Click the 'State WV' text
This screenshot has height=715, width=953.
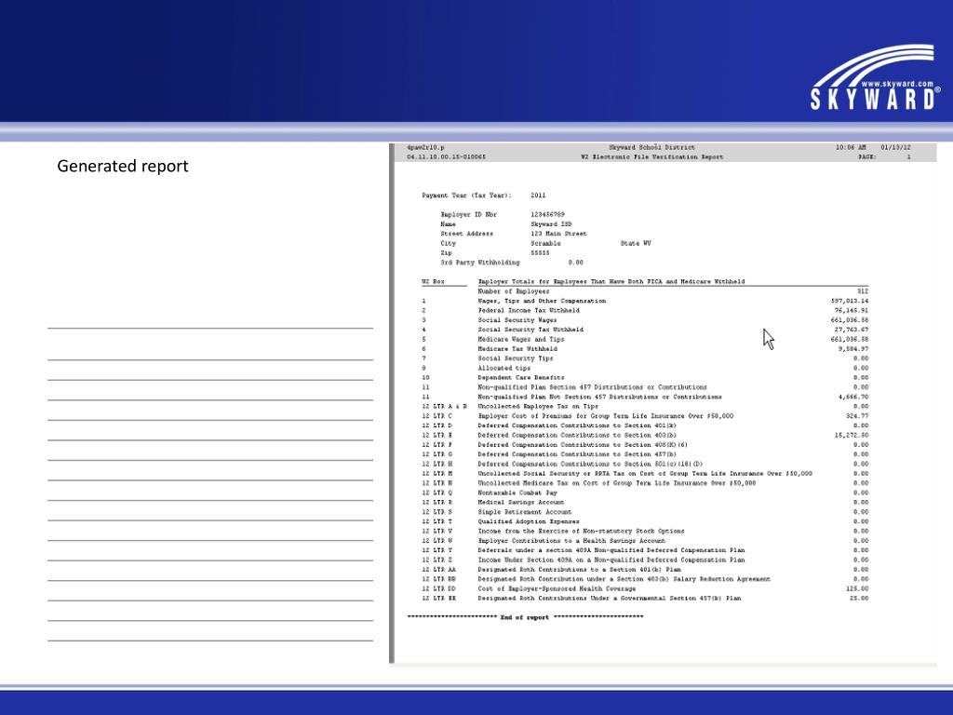point(635,243)
